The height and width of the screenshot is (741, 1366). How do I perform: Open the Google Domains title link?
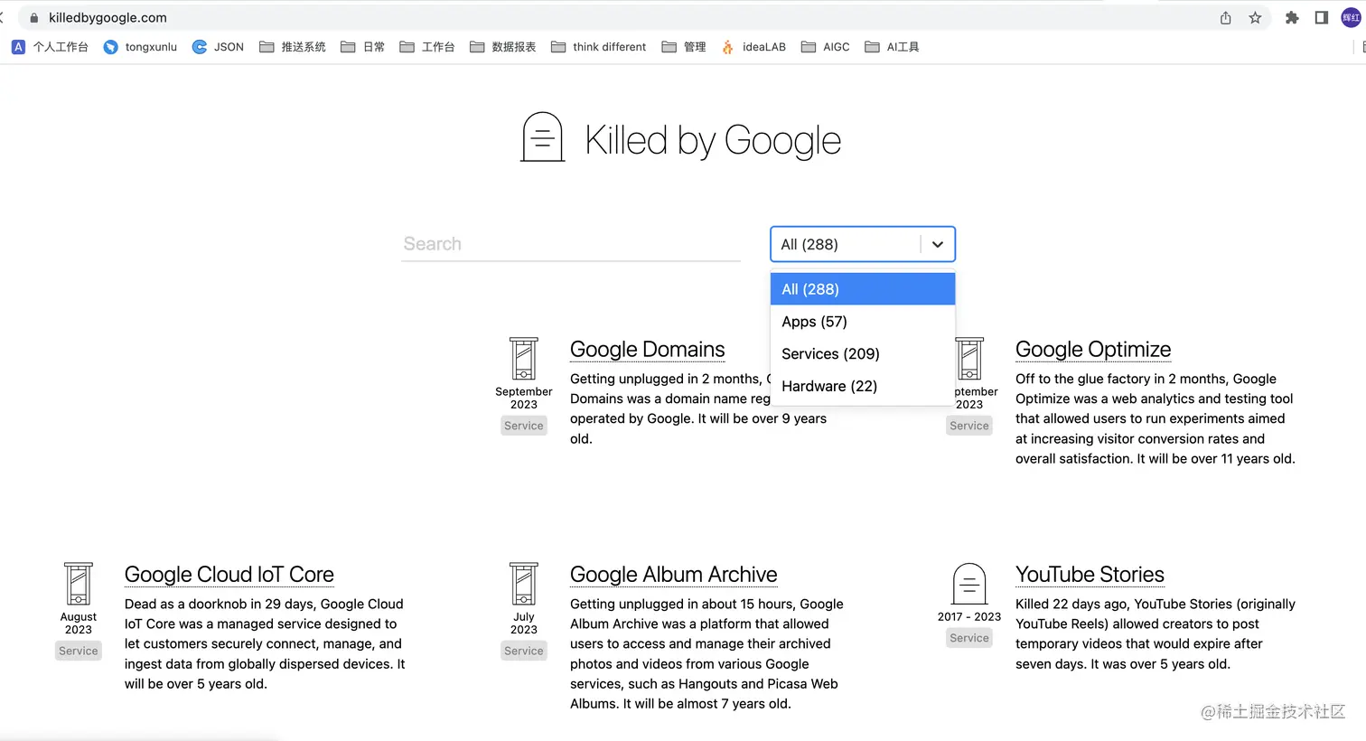click(647, 350)
